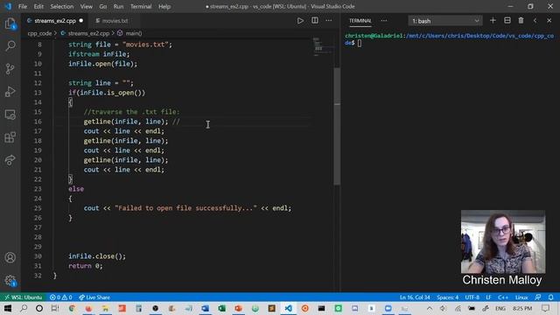Open the Terminal menu

coord(141,6)
